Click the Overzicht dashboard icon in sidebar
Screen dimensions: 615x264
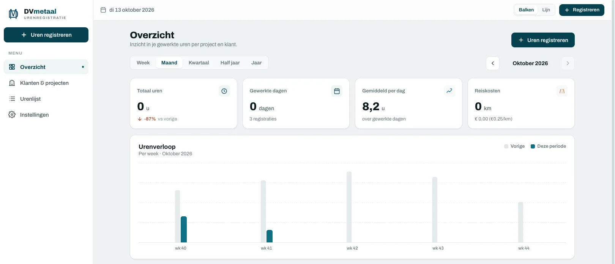12,67
